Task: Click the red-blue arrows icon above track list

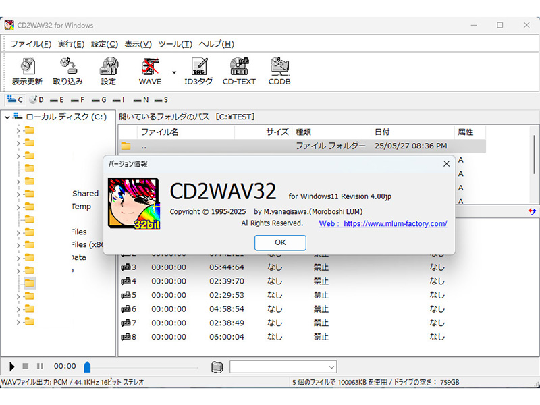Action: click(x=532, y=211)
